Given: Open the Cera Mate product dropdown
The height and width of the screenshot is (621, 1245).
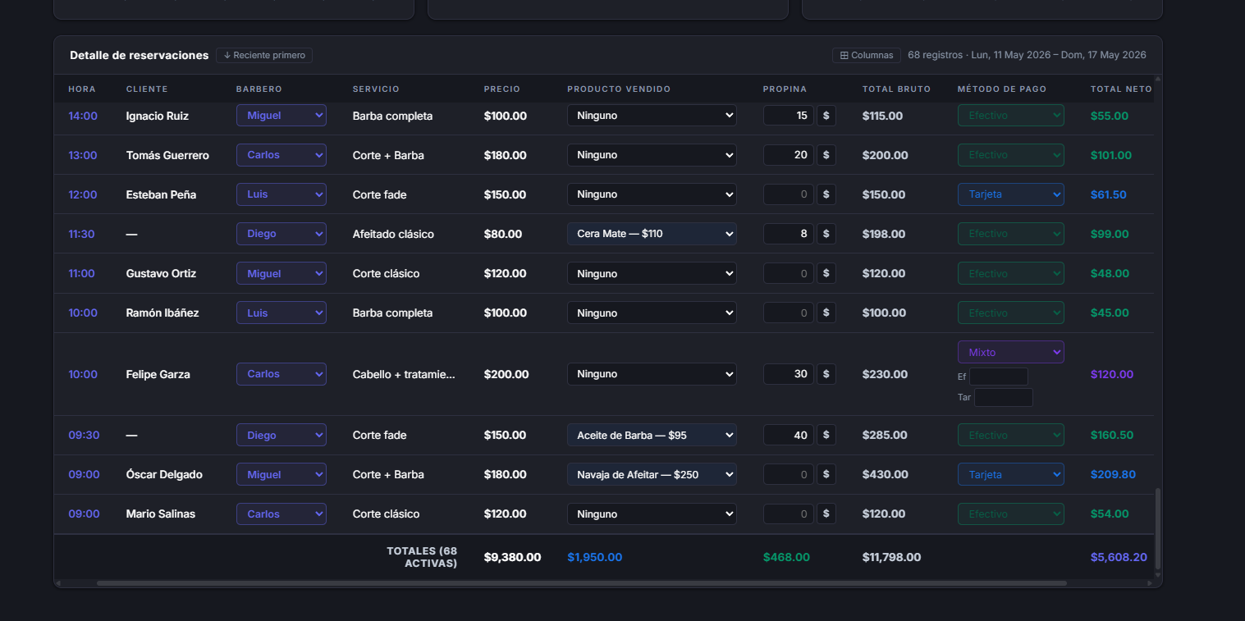Looking at the screenshot, I should click(x=652, y=234).
